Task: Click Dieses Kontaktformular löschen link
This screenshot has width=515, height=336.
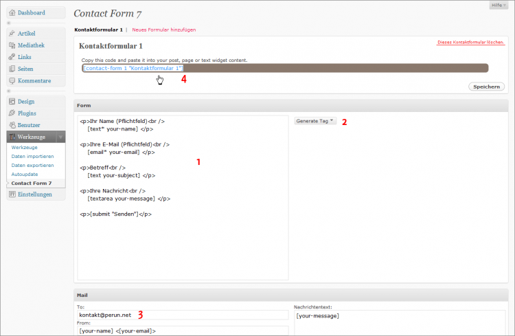Action: click(x=470, y=43)
